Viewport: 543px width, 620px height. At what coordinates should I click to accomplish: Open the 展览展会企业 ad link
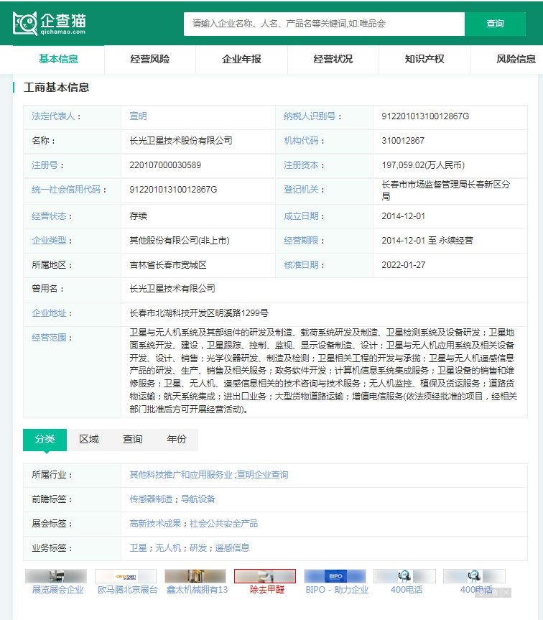(x=58, y=591)
